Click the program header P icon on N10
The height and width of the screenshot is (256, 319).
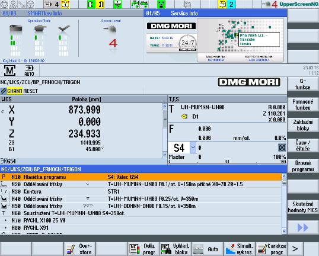(4, 177)
